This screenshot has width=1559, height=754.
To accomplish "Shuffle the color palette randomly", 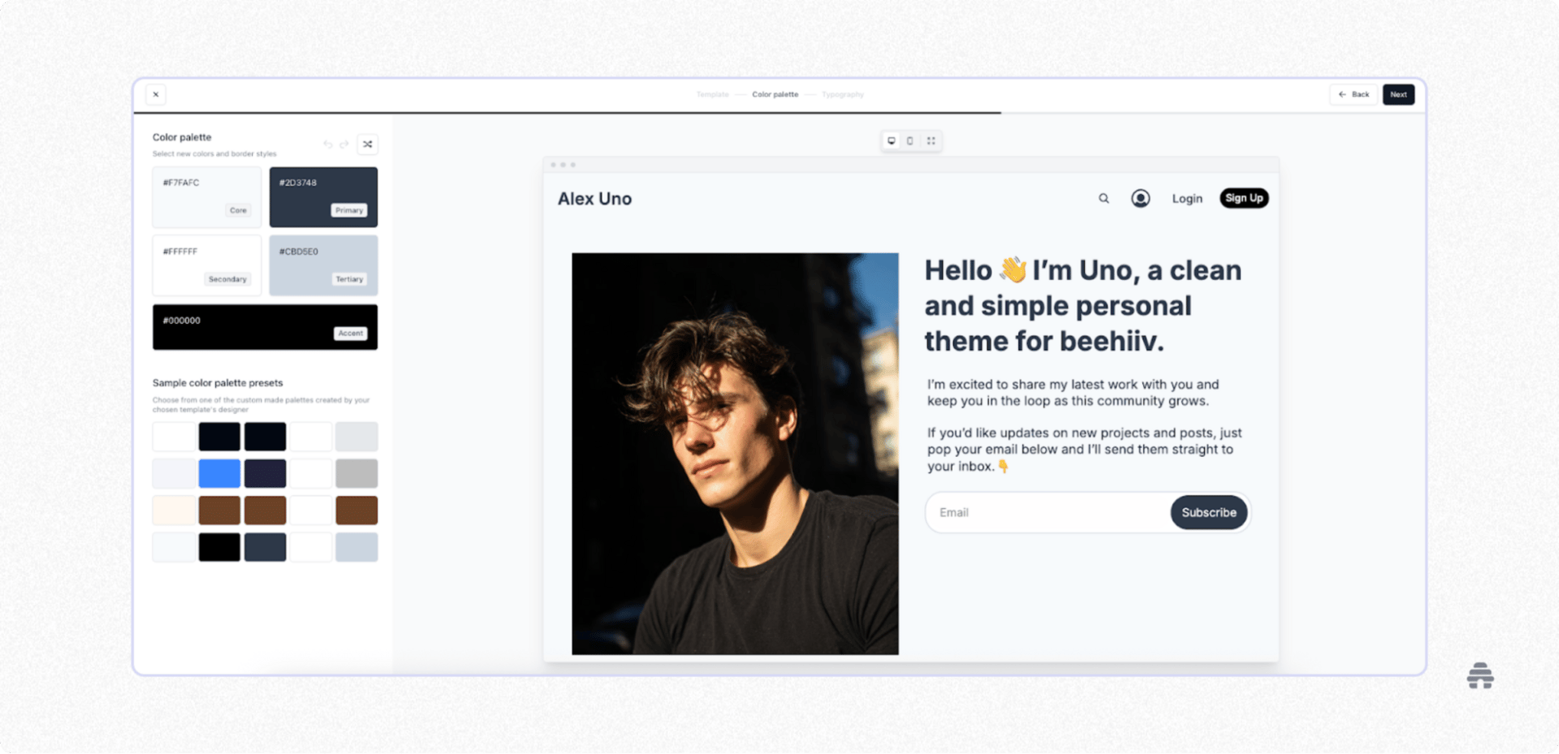I will tap(367, 144).
